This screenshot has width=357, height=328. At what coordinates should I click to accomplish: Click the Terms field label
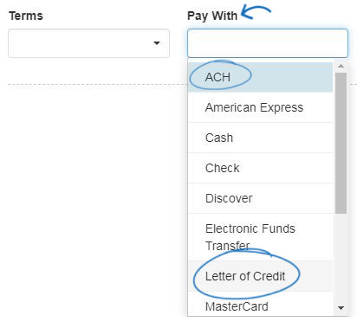(x=26, y=16)
